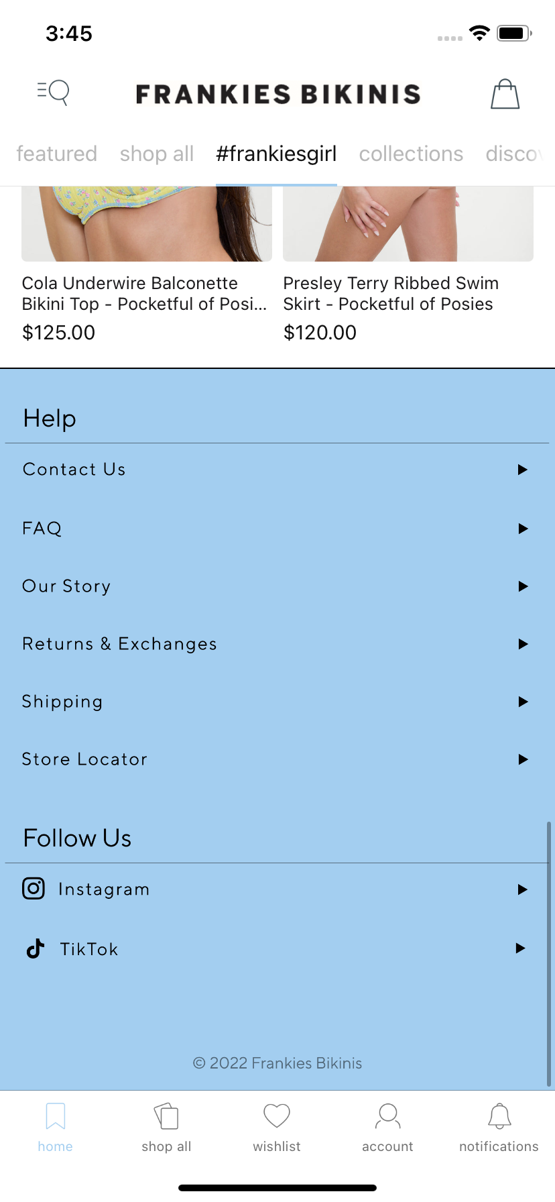Switch to the featured tab
The image size is (555, 1202).
[57, 154]
